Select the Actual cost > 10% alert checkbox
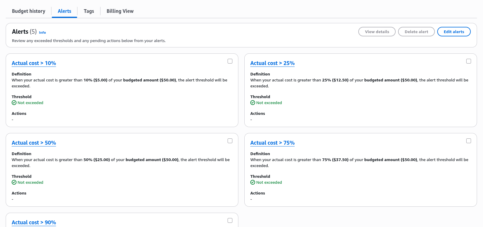This screenshot has width=483, height=227. pyautogui.click(x=230, y=61)
